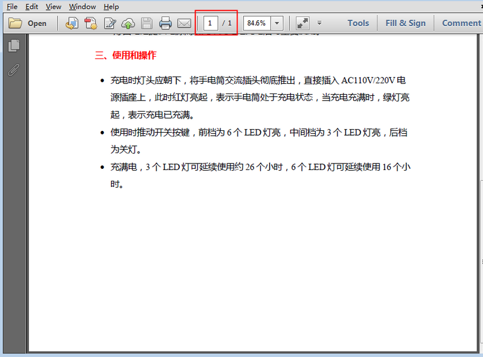The image size is (483, 357).
Task: Open the View menu
Action: click(x=53, y=7)
